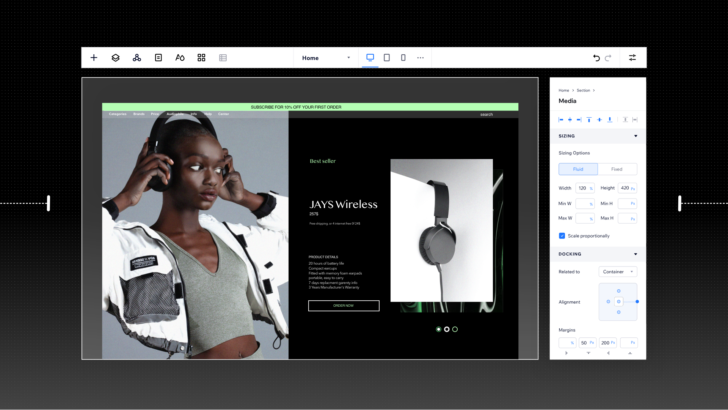This screenshot has width=728, height=410.
Task: Click the ORDER NOW button
Action: click(x=344, y=306)
